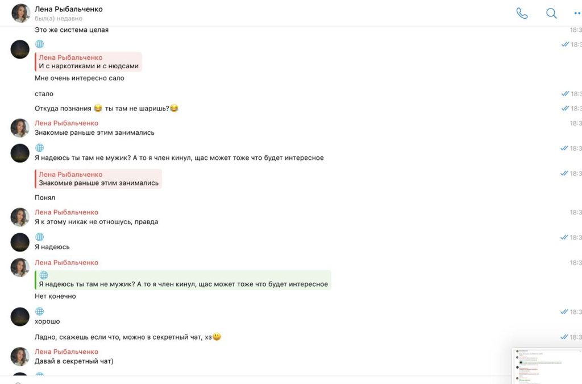Jump to quoted reply 'И с наркотиками и с нюдсами'
Screen dimensions: 582x384
88,61
